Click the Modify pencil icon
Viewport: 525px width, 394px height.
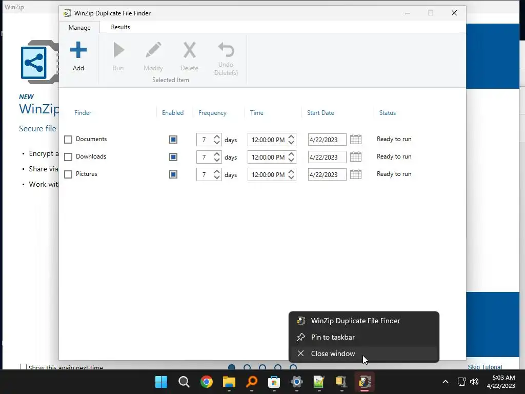tap(153, 50)
